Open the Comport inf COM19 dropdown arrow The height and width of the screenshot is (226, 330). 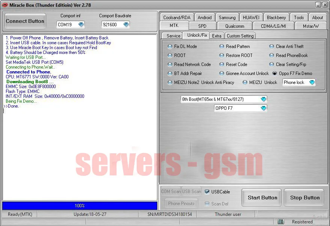pos(81,25)
